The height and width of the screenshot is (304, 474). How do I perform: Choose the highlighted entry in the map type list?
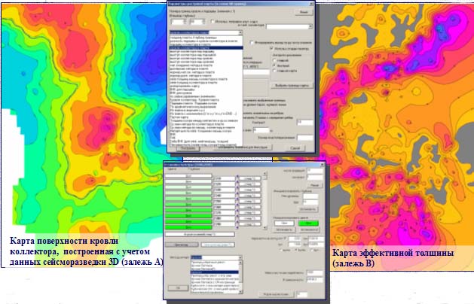coord(206,47)
